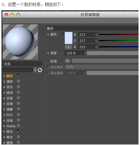This screenshot has width=140, height=145.
Task: Click the green channel slider
Action: (119, 41)
